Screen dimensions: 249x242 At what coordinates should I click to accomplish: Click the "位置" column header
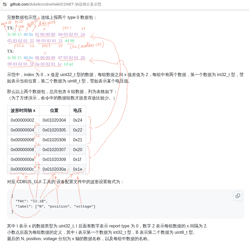pos(54,111)
